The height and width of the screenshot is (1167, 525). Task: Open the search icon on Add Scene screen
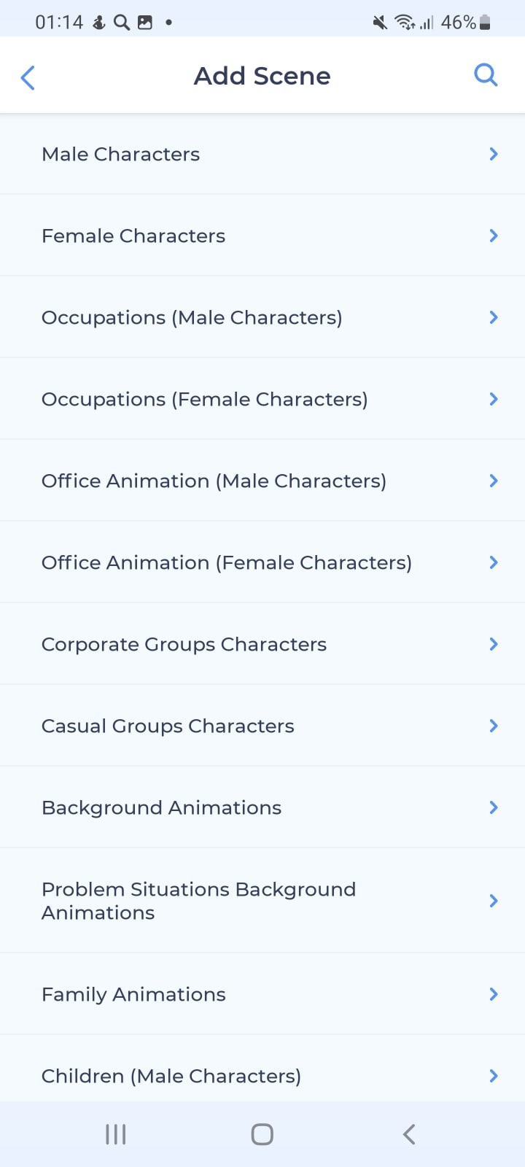pyautogui.click(x=486, y=75)
